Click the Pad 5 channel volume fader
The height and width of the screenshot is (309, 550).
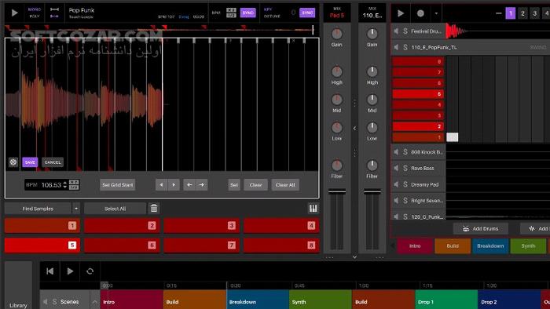click(337, 191)
